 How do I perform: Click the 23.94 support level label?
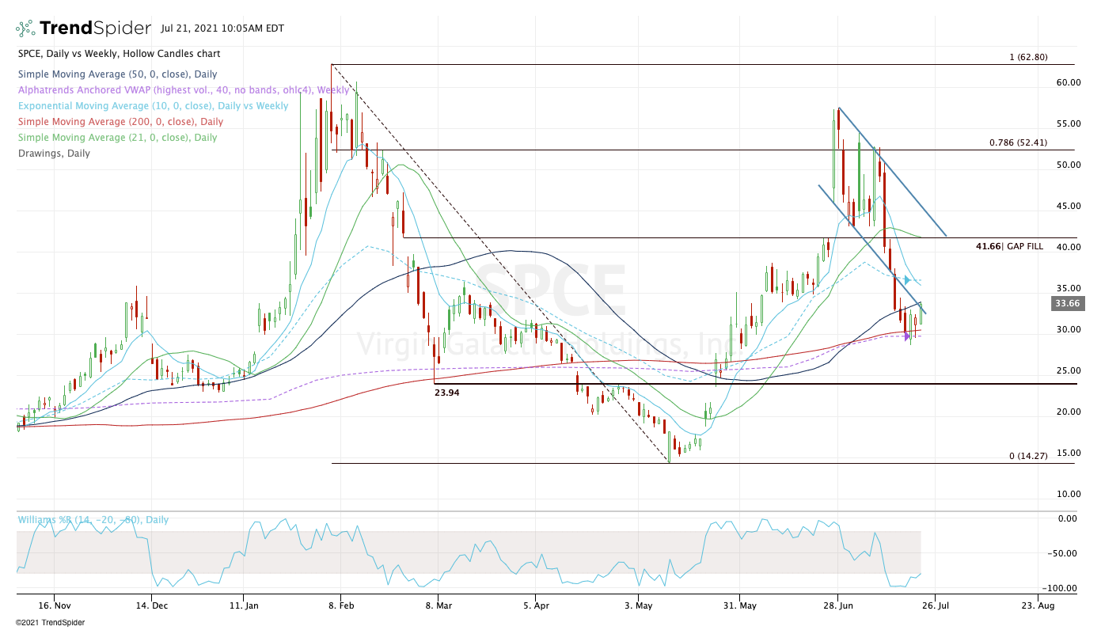[447, 391]
